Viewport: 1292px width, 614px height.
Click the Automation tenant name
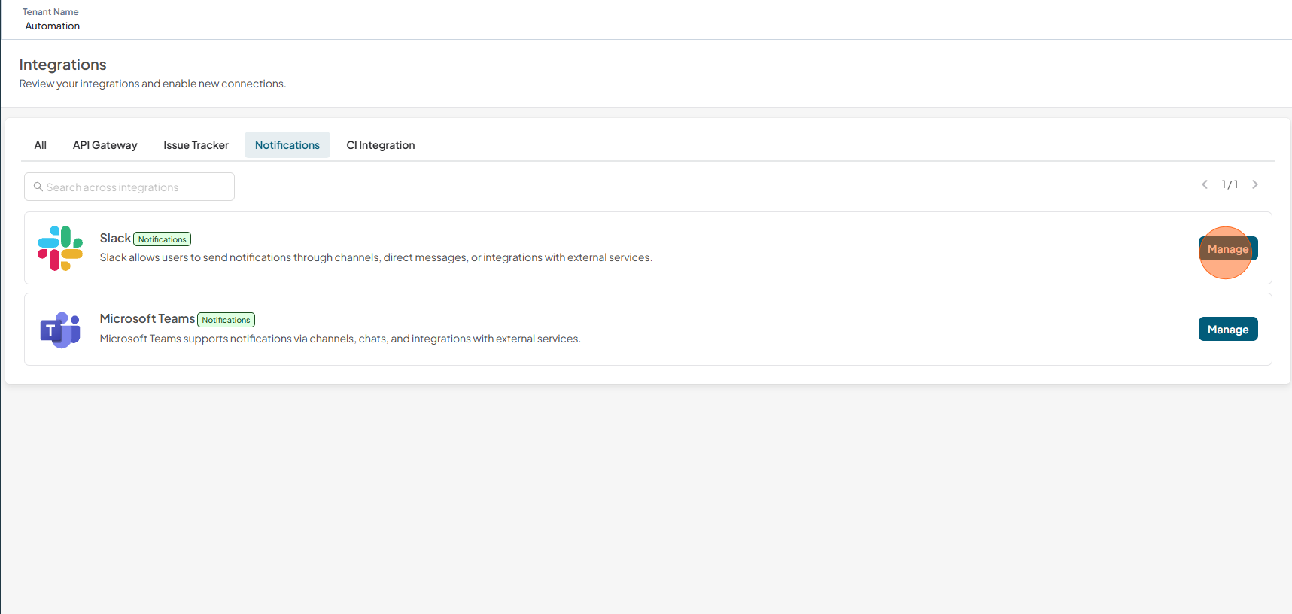point(53,26)
